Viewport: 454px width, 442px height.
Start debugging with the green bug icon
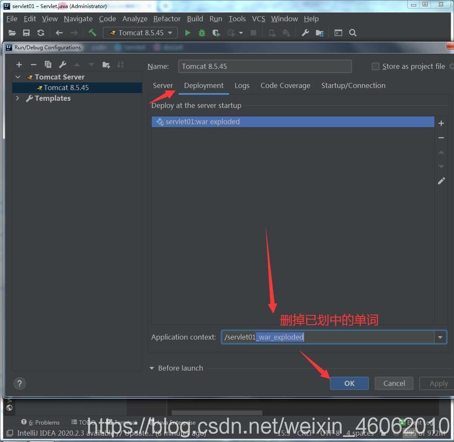tap(202, 33)
